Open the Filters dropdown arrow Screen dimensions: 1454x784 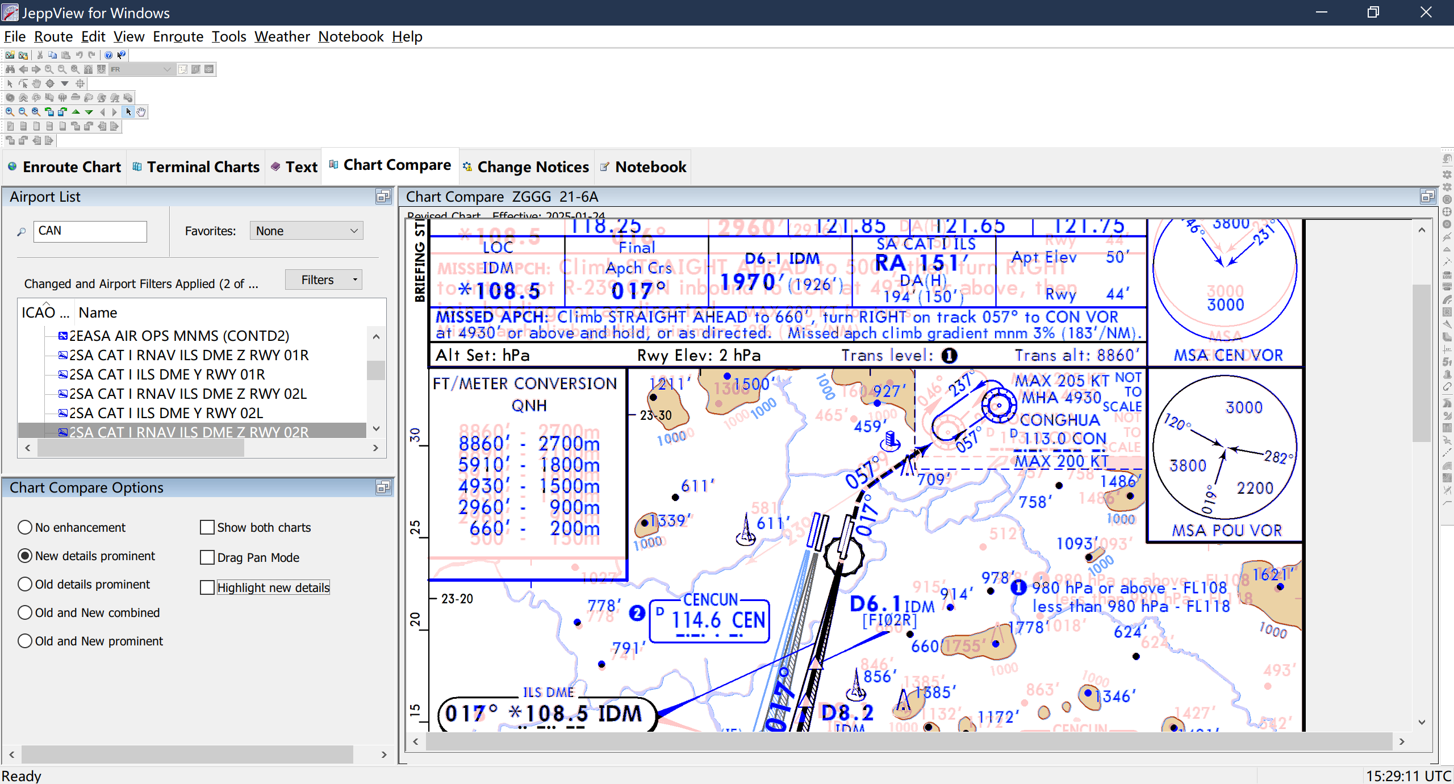click(355, 280)
